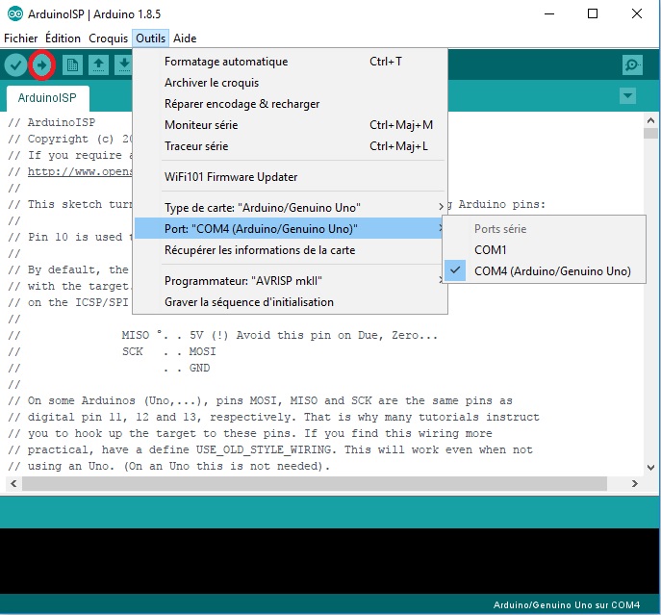The height and width of the screenshot is (615, 661).
Task: Open the Serial Monitor magnifier icon
Action: click(632, 64)
